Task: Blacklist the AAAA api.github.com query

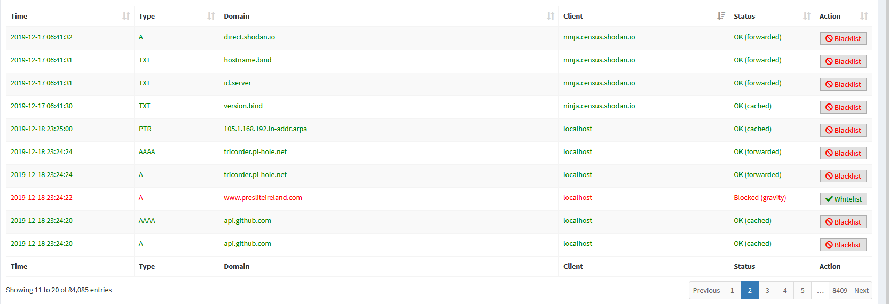Action: pos(843,222)
